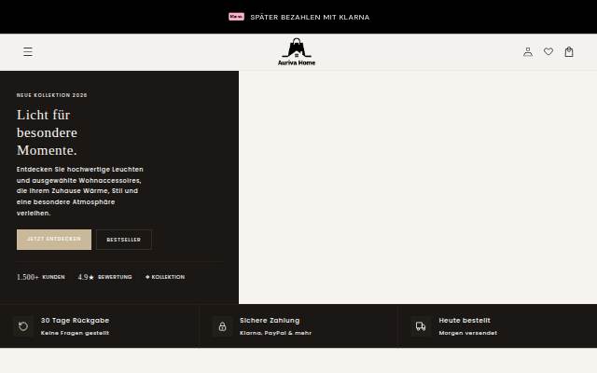
Task: Click the 'Entdecken Sie hochwertige Leuchten' paragraph
Action: (x=80, y=191)
